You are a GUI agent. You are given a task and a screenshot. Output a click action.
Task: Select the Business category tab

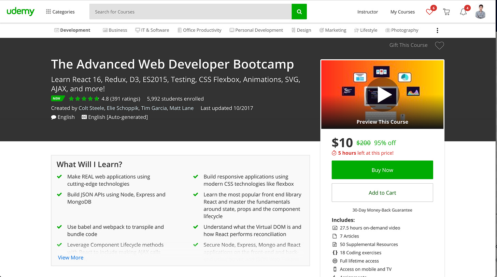[x=115, y=30]
